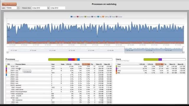Click the purple segment of Users usage bar
This screenshot has height=106, width=189.
tap(160, 59)
